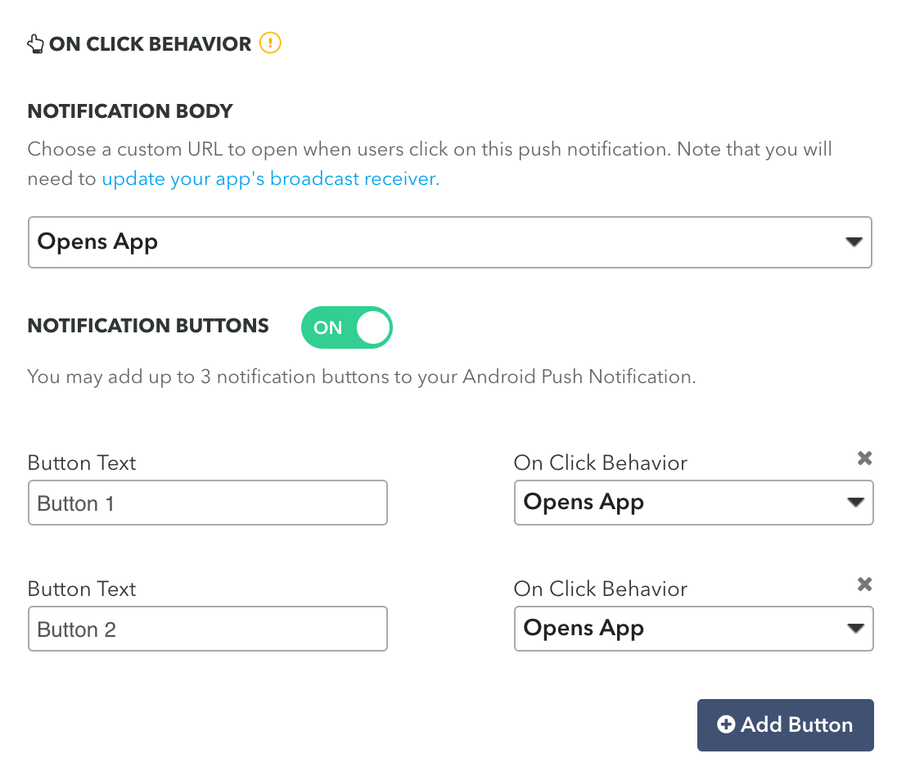Remove Button 2 using its X icon
Viewport: 897px width, 776px height.
[864, 584]
